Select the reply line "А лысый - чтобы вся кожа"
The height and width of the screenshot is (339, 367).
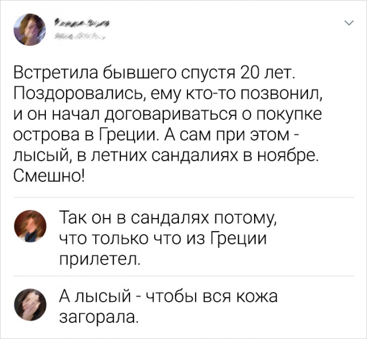pyautogui.click(x=169, y=296)
